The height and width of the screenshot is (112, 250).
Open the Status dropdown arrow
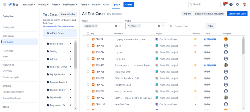tap(163, 26)
